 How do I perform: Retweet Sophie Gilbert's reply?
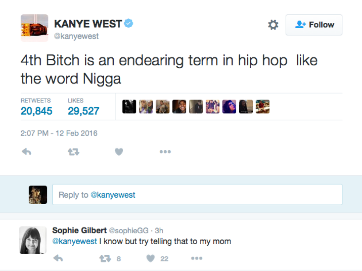pyautogui.click(x=105, y=258)
